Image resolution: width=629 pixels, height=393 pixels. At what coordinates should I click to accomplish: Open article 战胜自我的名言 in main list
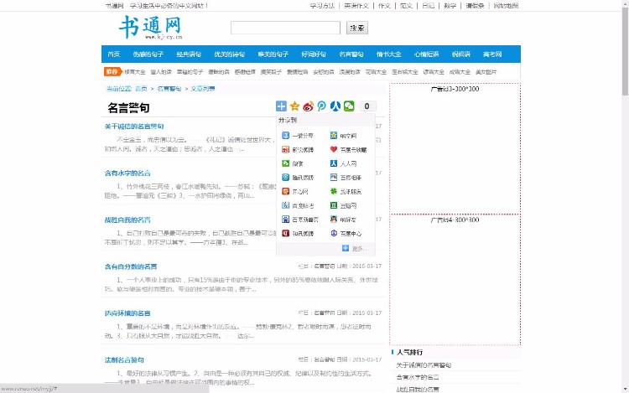tap(127, 220)
